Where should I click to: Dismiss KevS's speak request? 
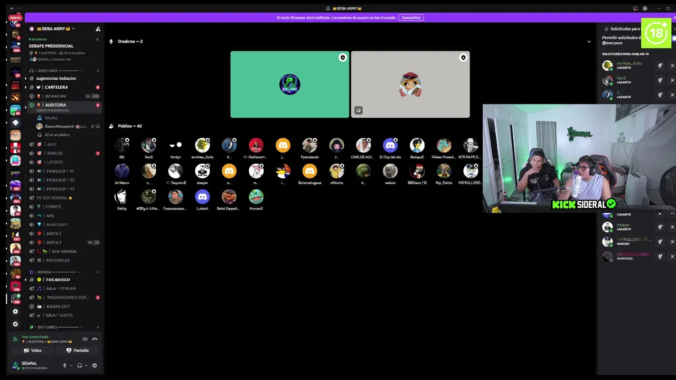tap(672, 80)
